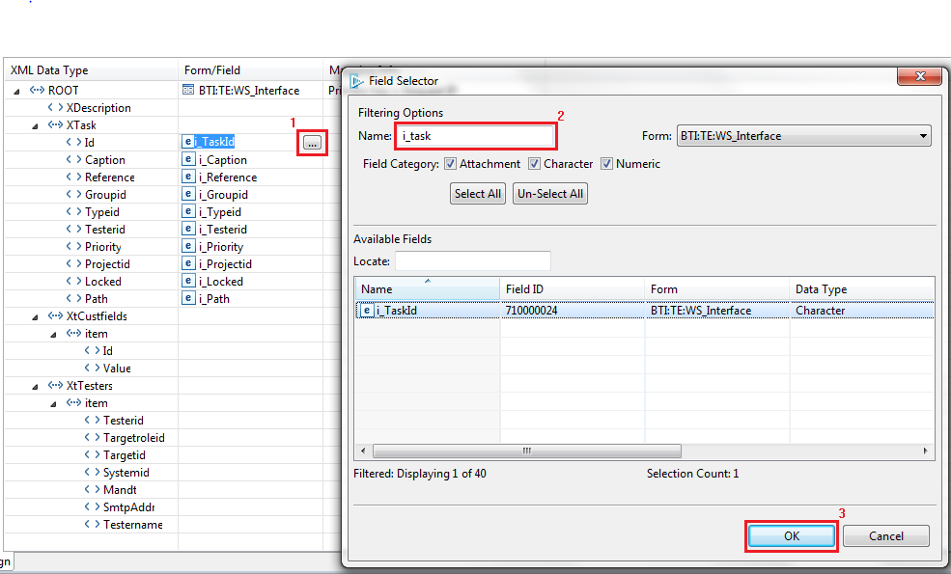
Task: Select the i_TaskId row in Available Fields
Action: click(x=644, y=311)
